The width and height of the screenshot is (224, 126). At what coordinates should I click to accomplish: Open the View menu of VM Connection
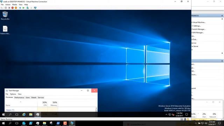(x=21, y=5)
